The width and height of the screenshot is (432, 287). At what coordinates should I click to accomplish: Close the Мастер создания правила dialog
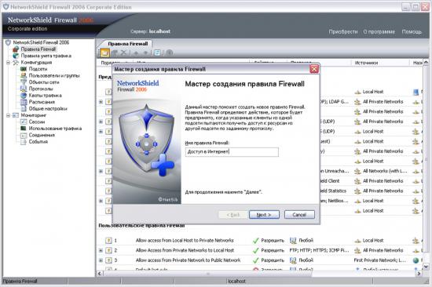pos(314,69)
